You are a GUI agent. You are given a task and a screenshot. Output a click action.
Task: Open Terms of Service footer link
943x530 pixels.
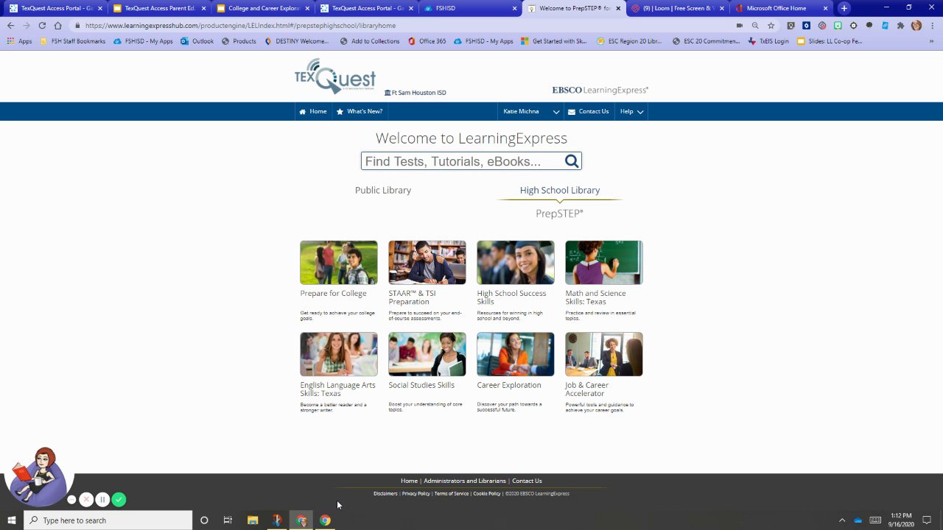tap(452, 494)
